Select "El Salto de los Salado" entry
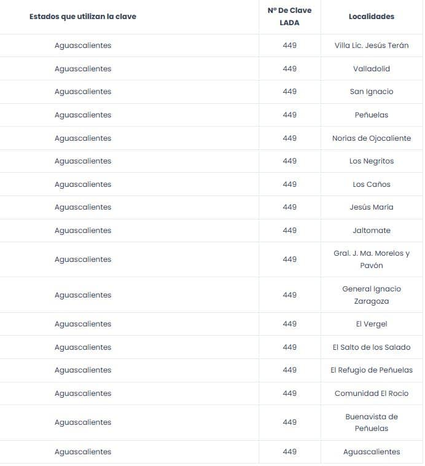425x466 pixels. point(371,347)
